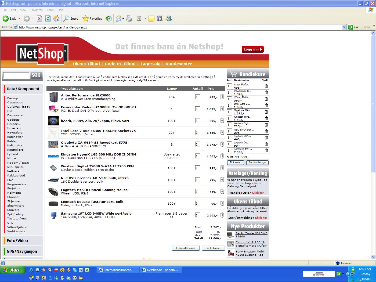Open the Back button history dropdown arrow
Screen dimensions: 376x282
click(19, 19)
